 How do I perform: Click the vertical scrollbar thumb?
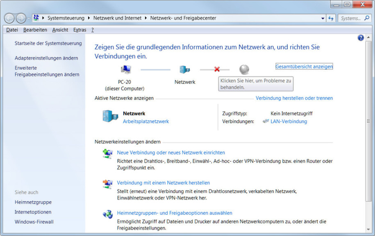[368, 121]
